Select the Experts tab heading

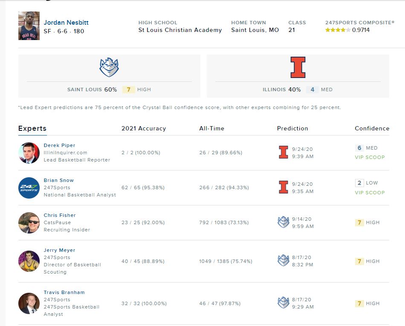coord(32,128)
